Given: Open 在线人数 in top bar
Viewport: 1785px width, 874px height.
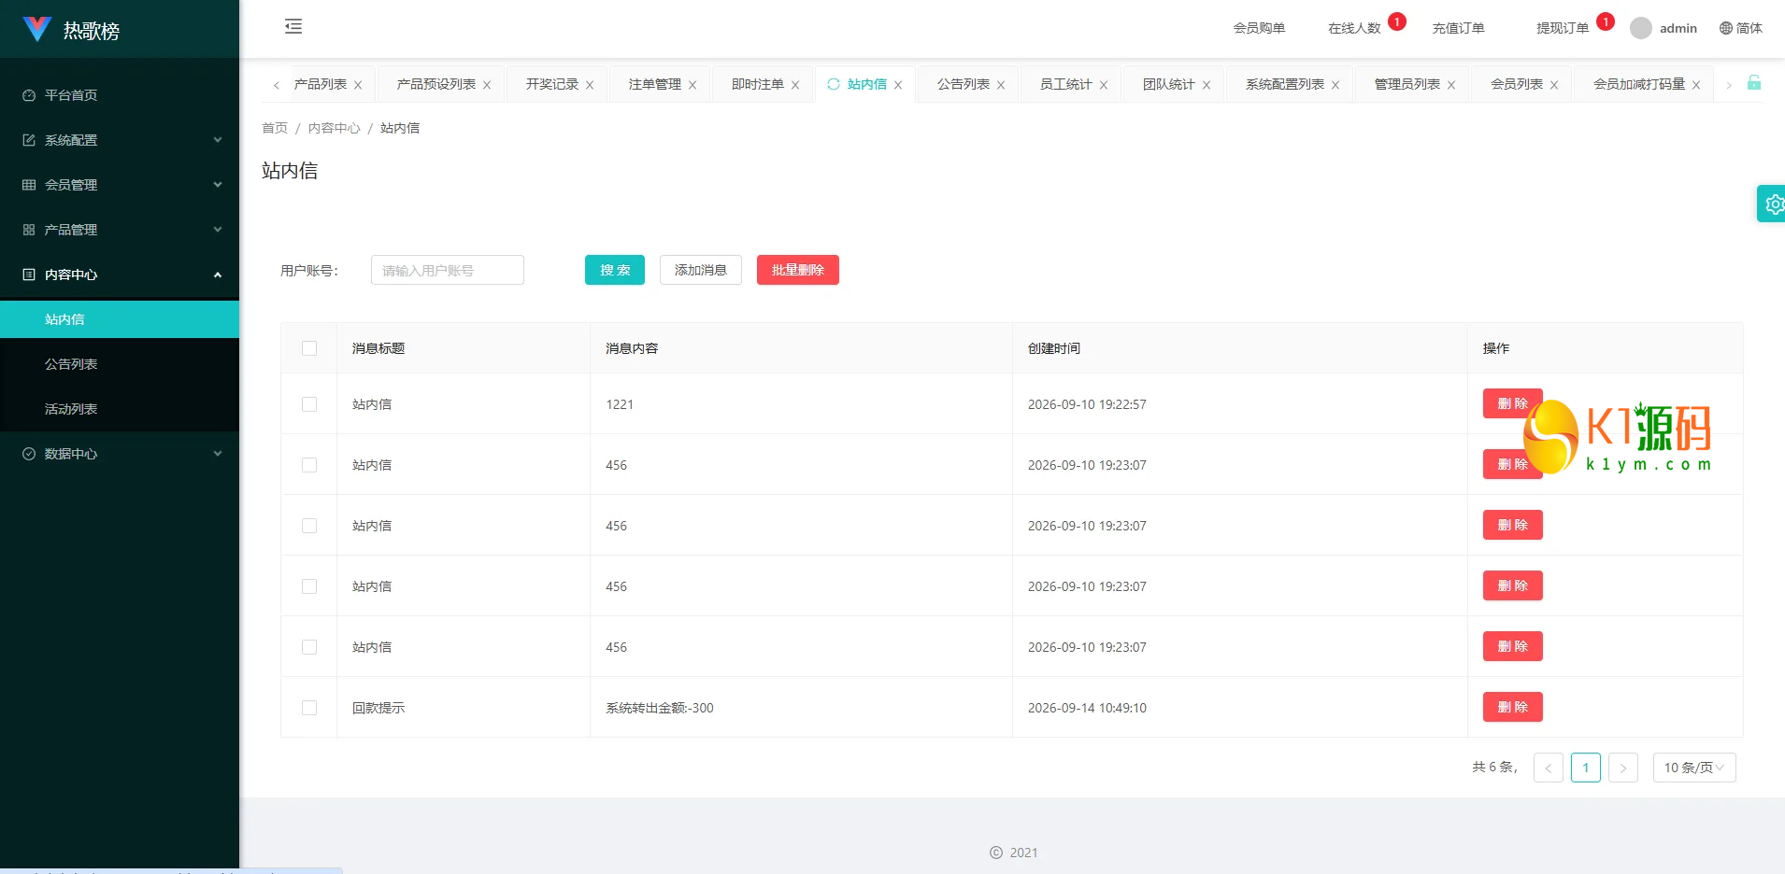Looking at the screenshot, I should coord(1354,28).
